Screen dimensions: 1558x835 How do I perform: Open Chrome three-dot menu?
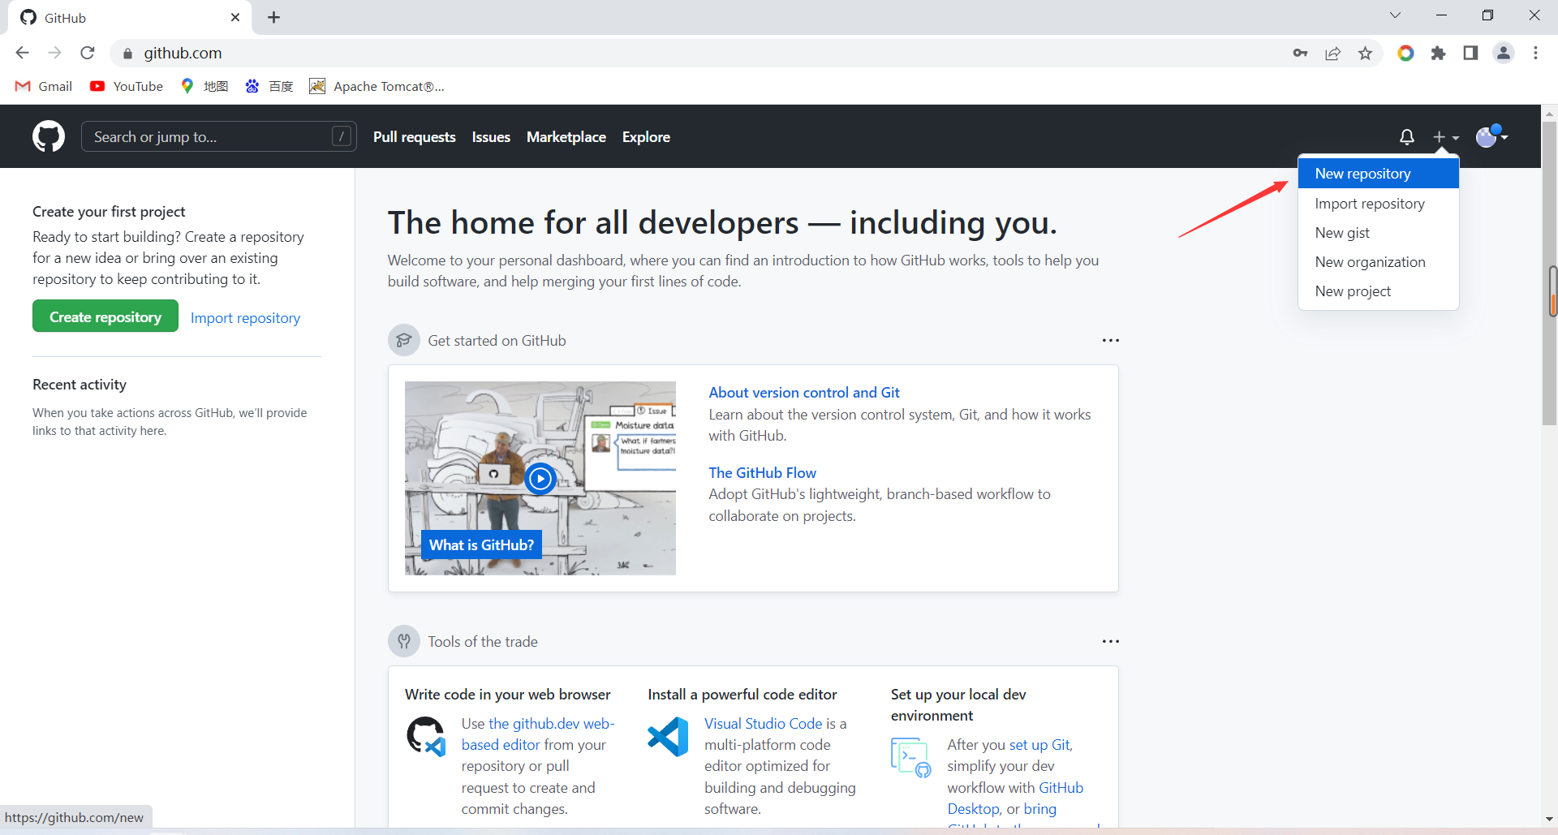point(1535,53)
